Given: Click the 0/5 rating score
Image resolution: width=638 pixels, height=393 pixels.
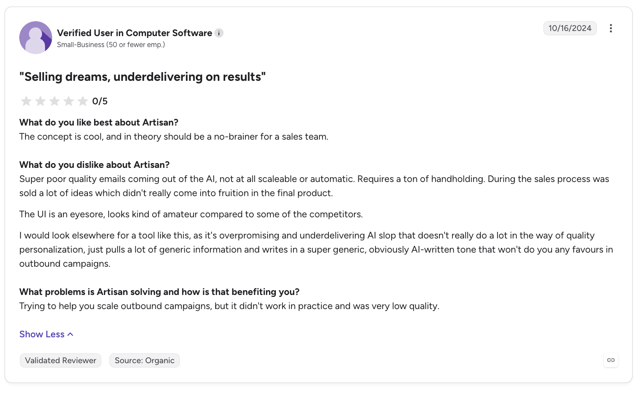Looking at the screenshot, I should (100, 101).
